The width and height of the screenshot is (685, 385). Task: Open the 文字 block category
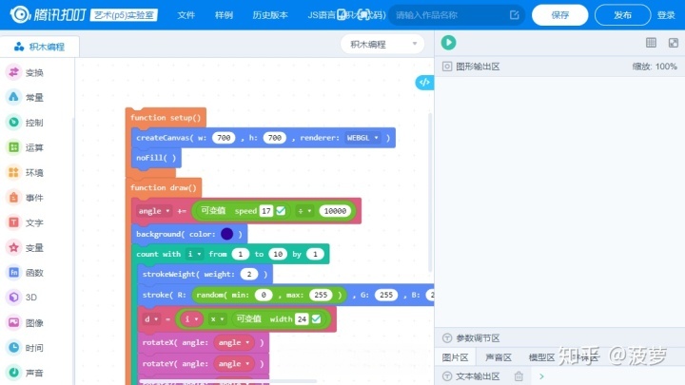coord(24,222)
